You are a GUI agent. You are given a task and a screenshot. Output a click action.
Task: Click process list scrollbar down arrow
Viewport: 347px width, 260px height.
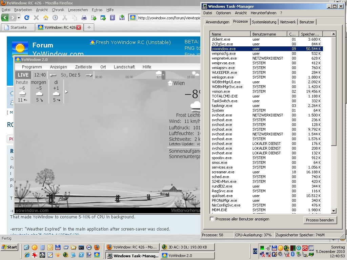[x=334, y=211]
